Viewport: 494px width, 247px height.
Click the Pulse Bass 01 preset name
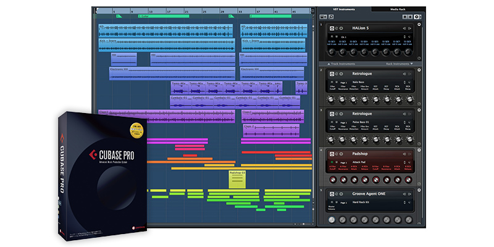[361, 122]
